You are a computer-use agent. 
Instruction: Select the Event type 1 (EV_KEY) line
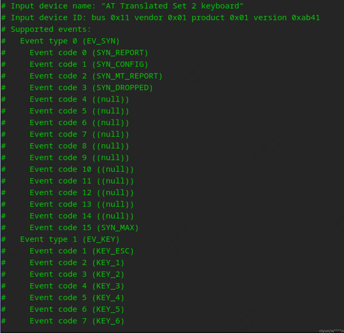60,239
